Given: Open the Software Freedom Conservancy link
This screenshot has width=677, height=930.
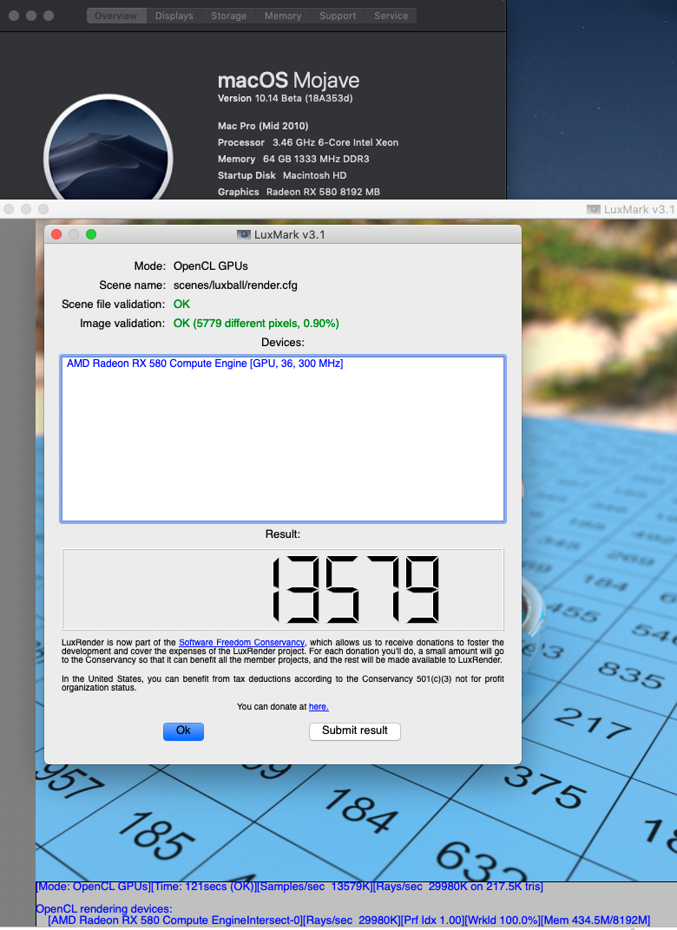Looking at the screenshot, I should [241, 642].
